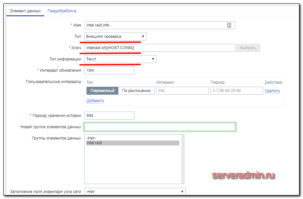This screenshot has height=199, width=303.
Task: Click the icon inside the Имя field
Action: point(229,25)
